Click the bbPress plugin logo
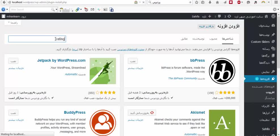Viewport: 280px width, 136px height. 222,71
